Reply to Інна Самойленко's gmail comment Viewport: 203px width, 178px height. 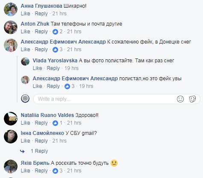pos(41,141)
